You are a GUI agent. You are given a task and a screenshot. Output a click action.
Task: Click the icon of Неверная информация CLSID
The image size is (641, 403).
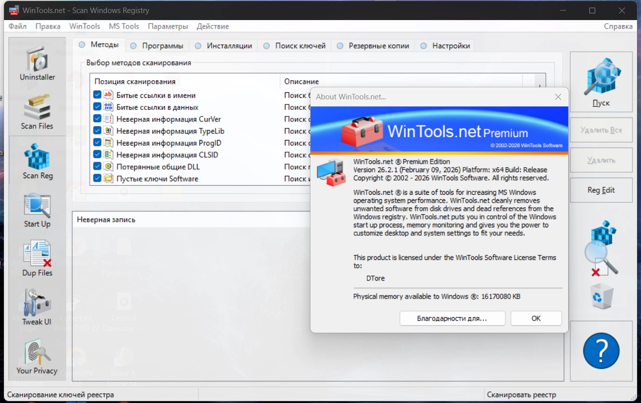pos(109,155)
